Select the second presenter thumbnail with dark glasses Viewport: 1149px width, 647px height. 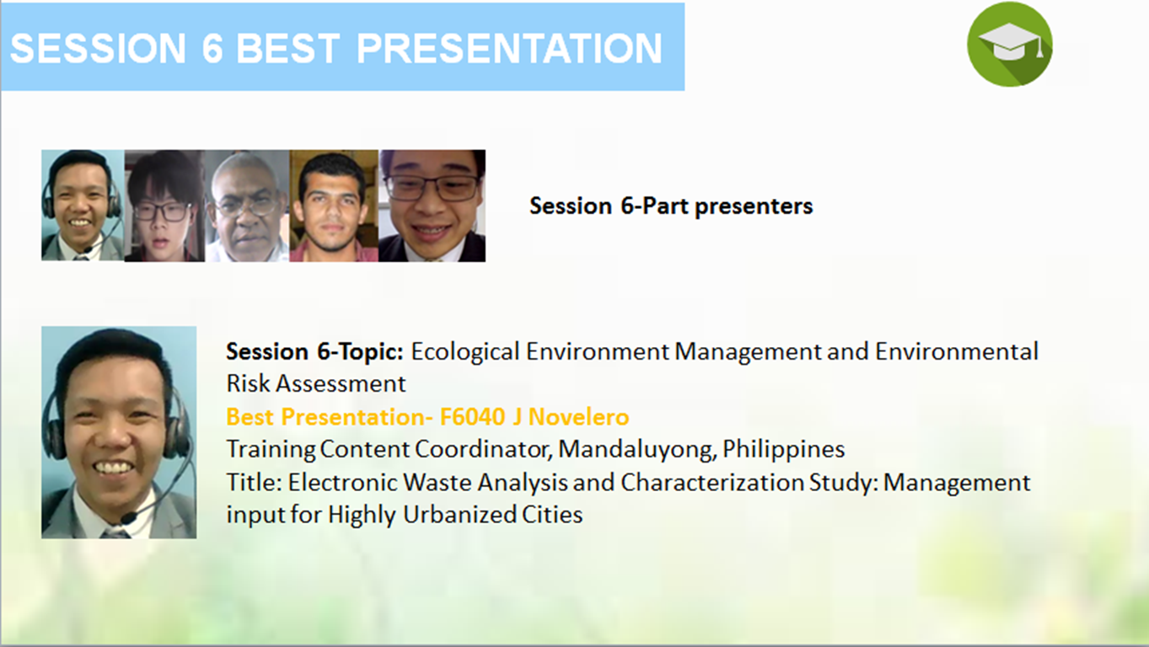(164, 206)
